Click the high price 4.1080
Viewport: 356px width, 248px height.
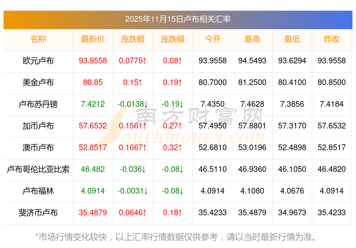(x=252, y=191)
